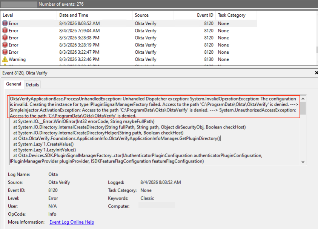
Task: Click the PluginSignalManagerFactory..ctor trace line
Action: pos(136,158)
